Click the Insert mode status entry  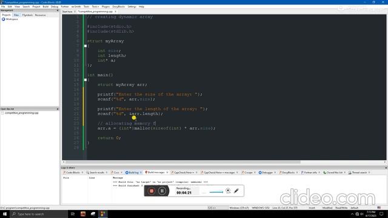point(312,208)
